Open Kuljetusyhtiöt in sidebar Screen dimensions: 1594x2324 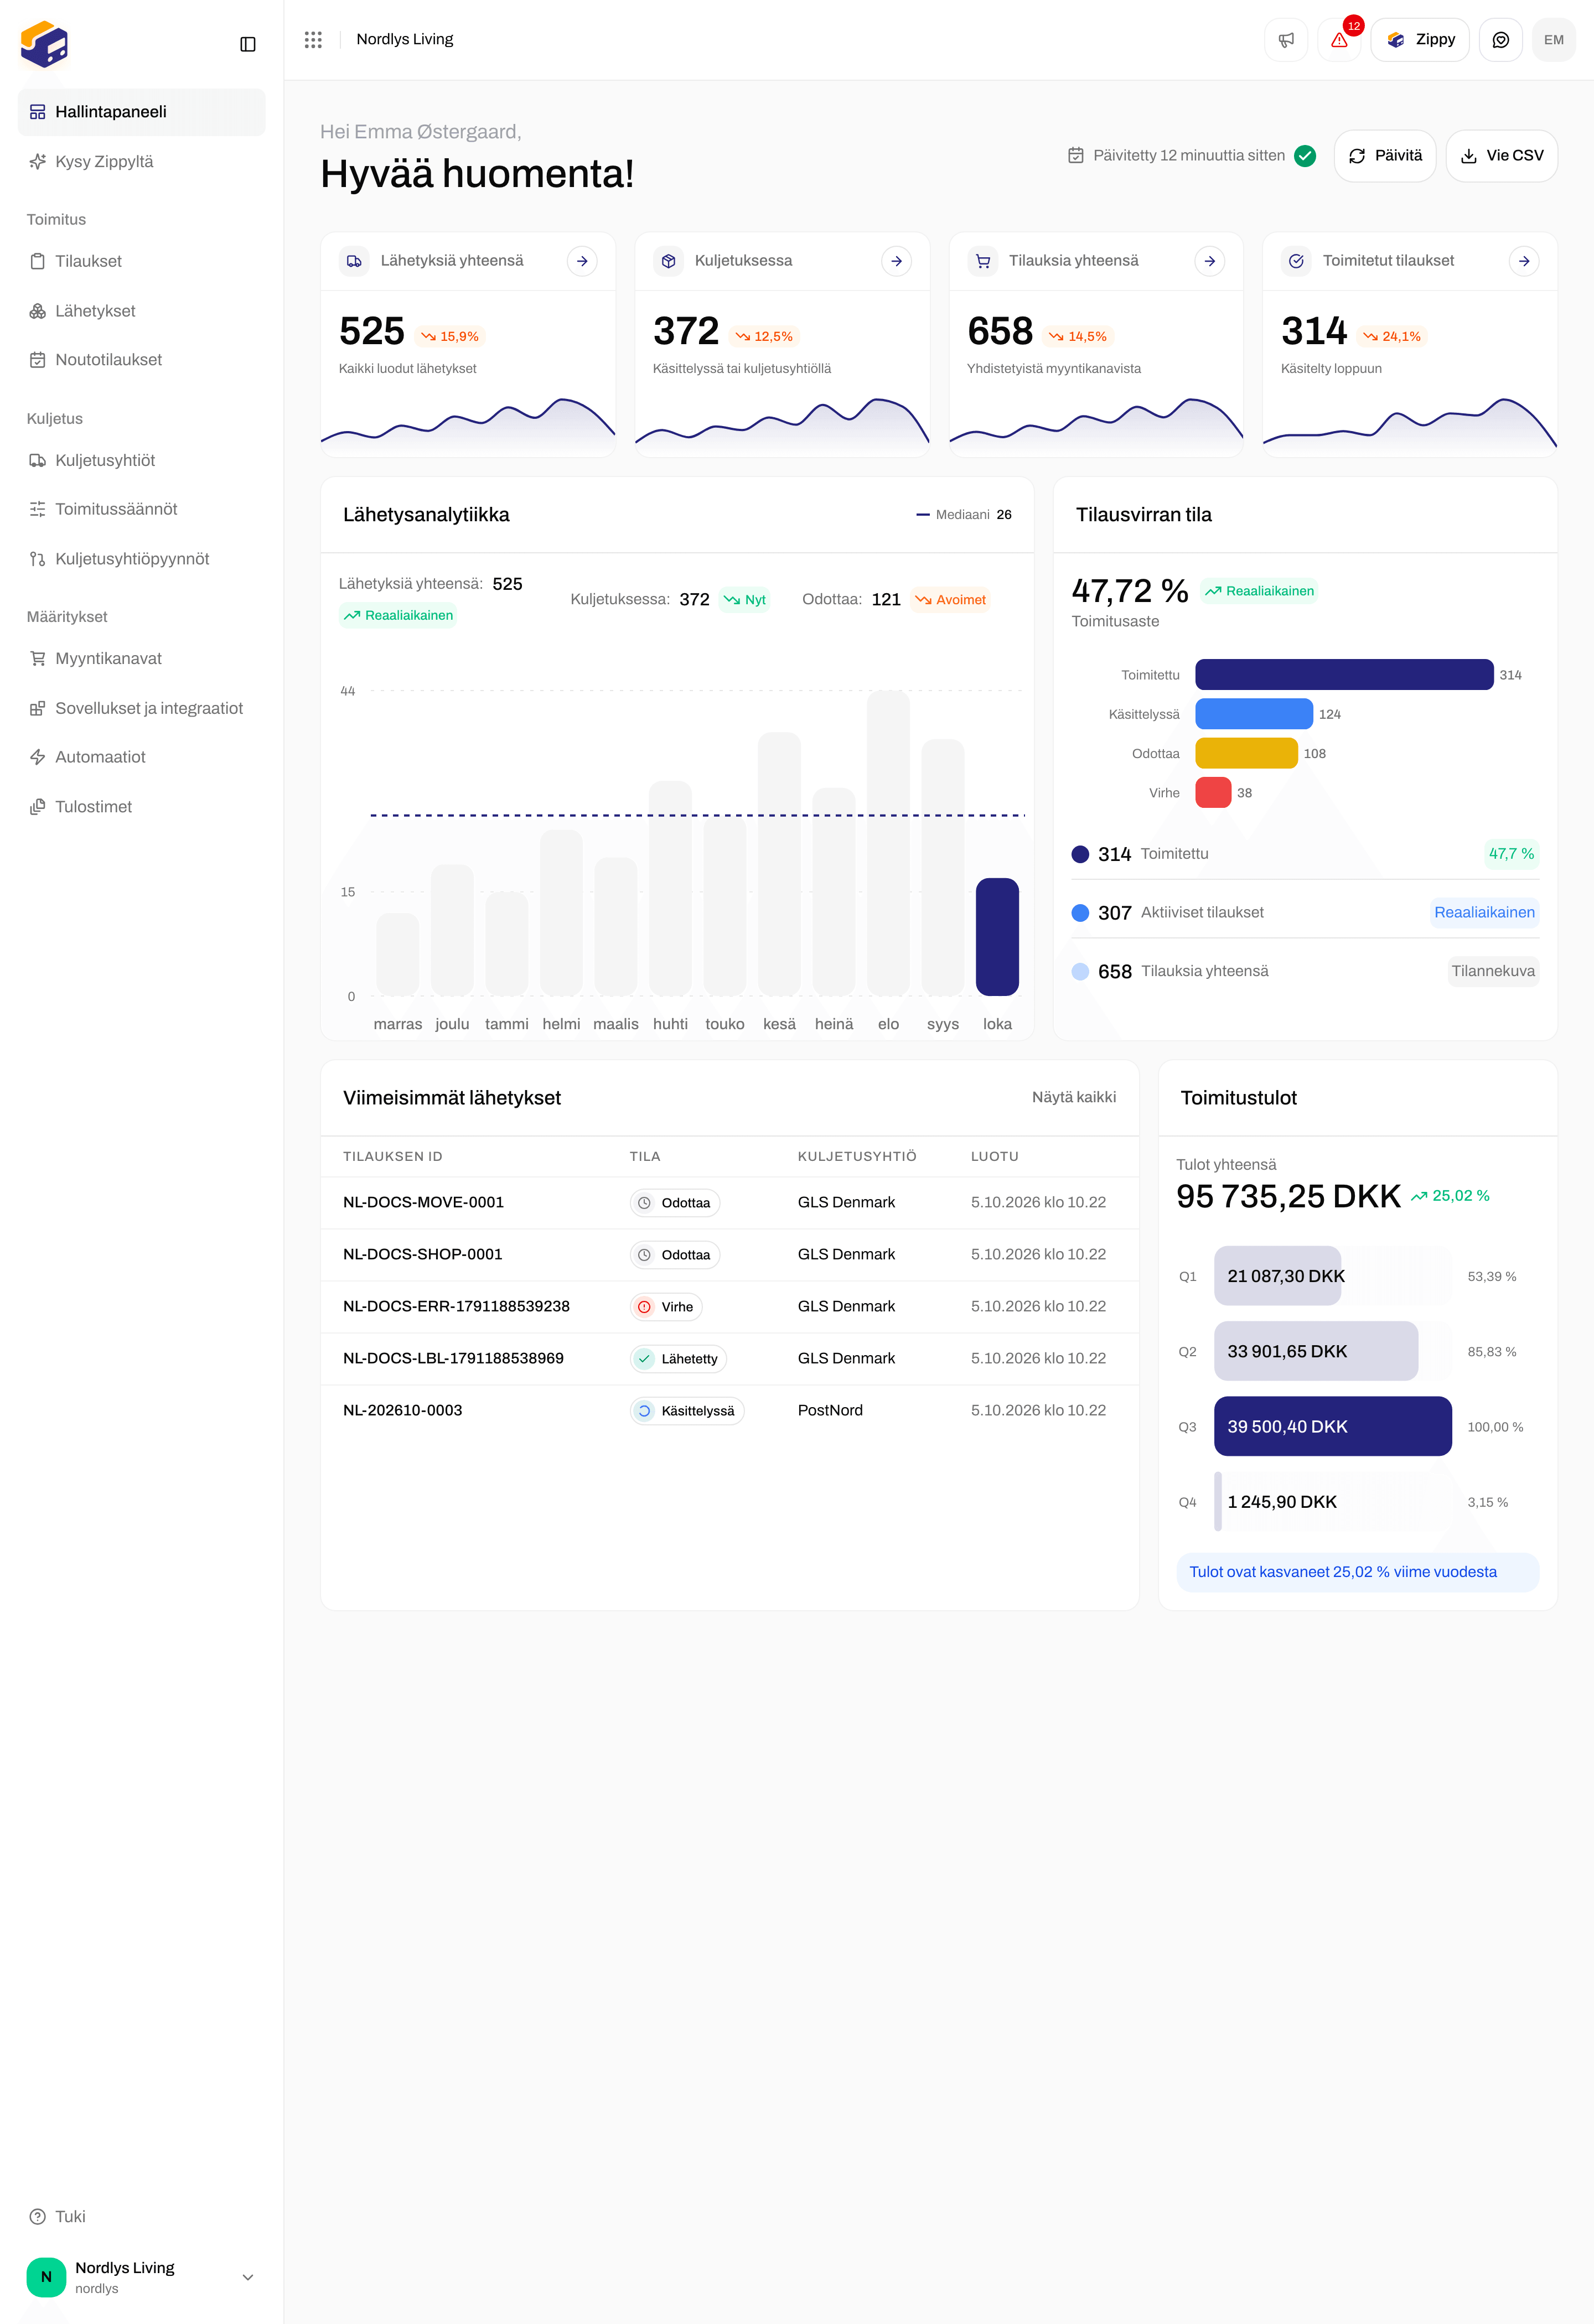tap(141, 460)
